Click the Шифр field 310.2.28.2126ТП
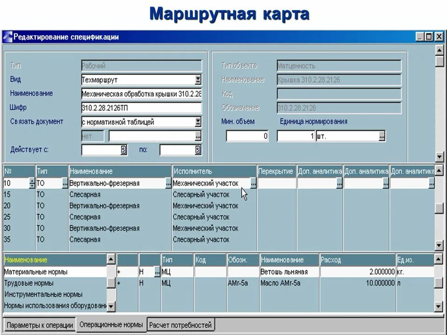447x335 pixels. point(142,108)
